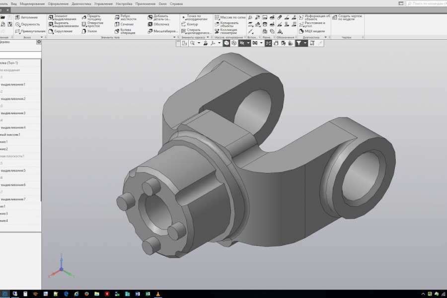Image resolution: width=447 pixels, height=298 pixels.
Task: Open the Моделирование menu
Action: tap(32, 3)
